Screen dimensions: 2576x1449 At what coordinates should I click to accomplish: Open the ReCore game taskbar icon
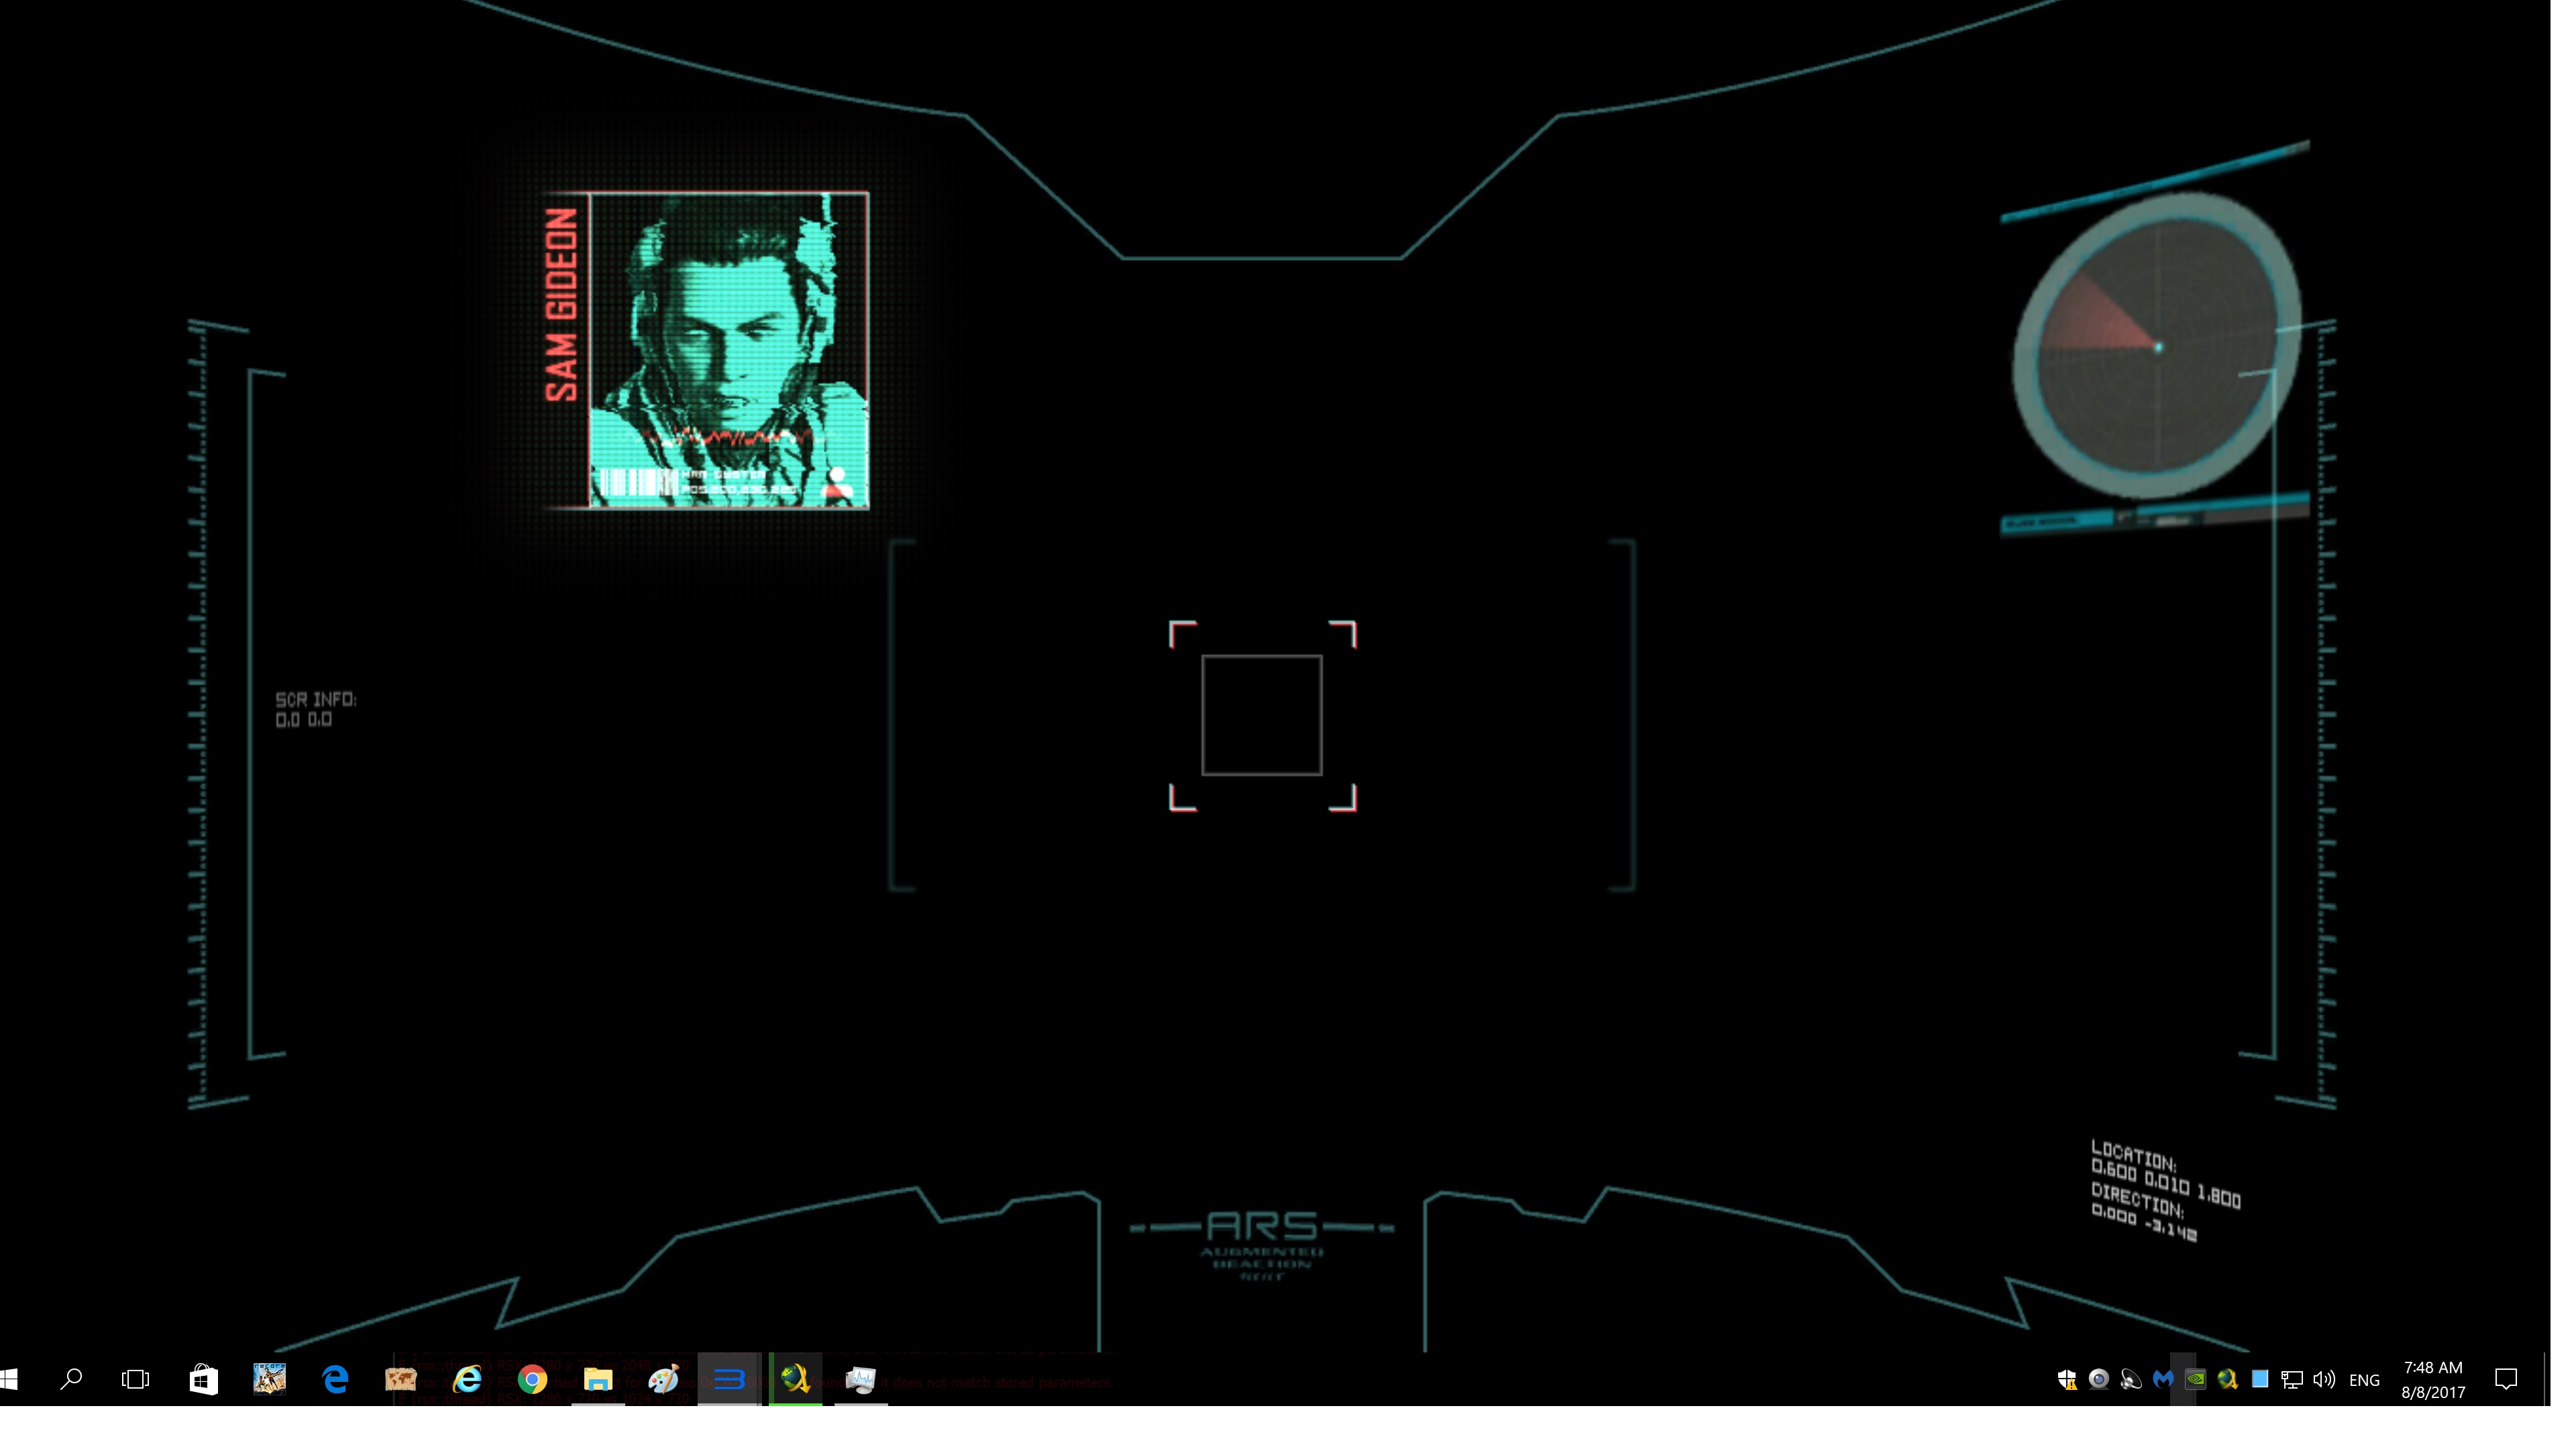(269, 1379)
